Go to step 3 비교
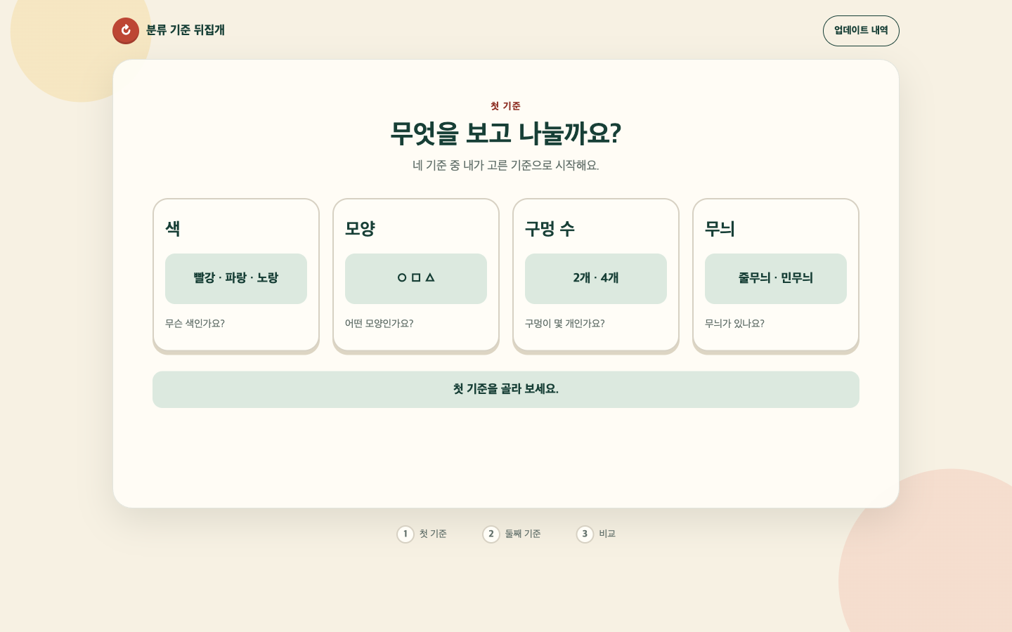Image resolution: width=1012 pixels, height=632 pixels. point(596,534)
